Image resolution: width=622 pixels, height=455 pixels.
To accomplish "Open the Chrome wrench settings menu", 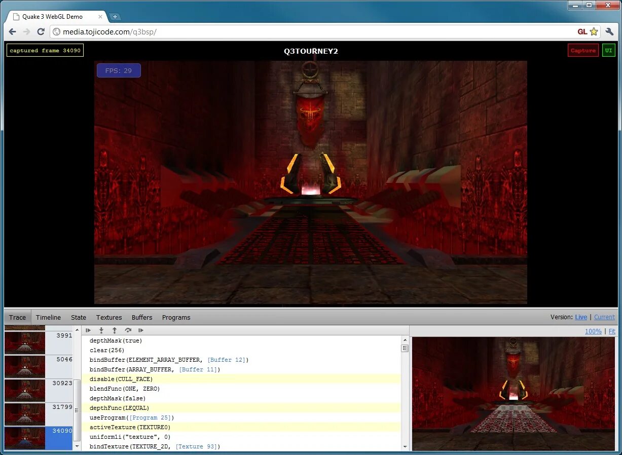I will 610,31.
